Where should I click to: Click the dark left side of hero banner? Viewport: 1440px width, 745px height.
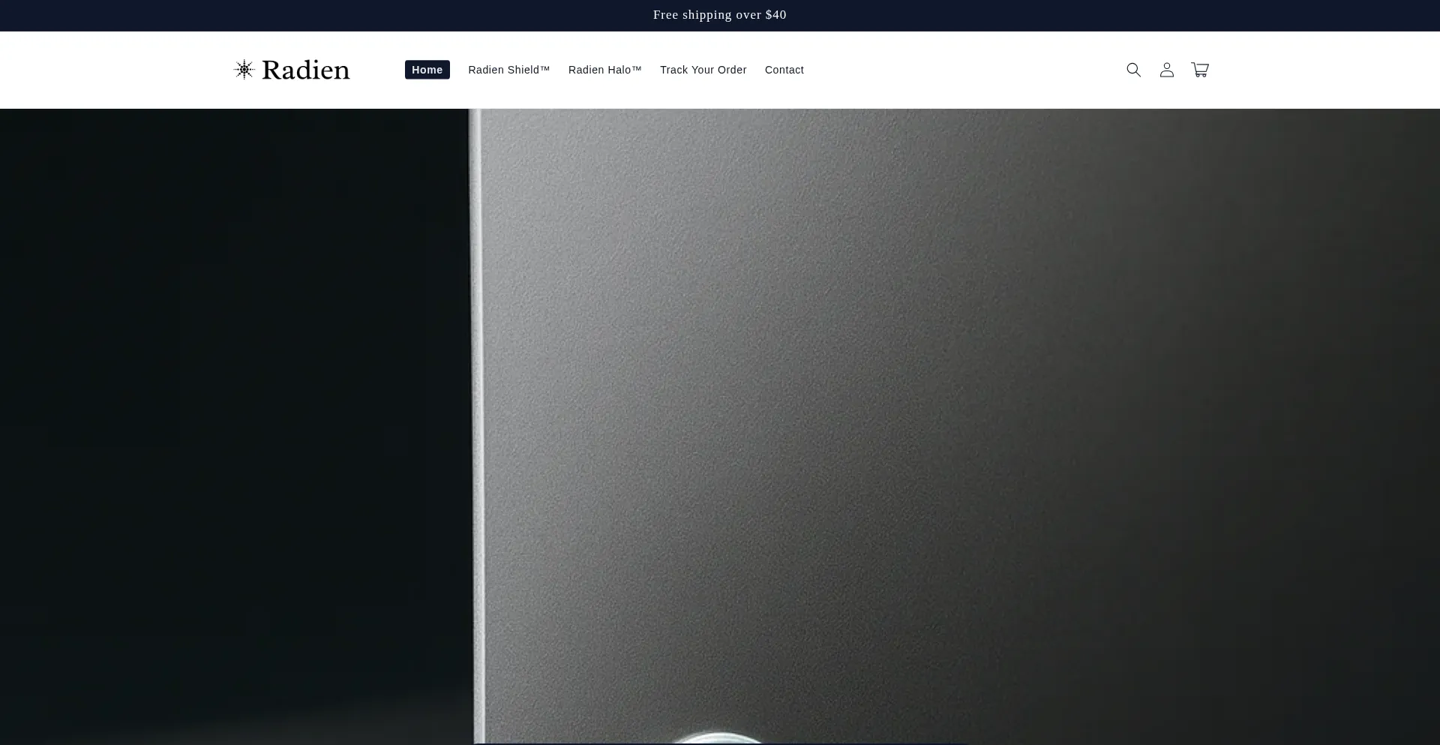point(225,413)
